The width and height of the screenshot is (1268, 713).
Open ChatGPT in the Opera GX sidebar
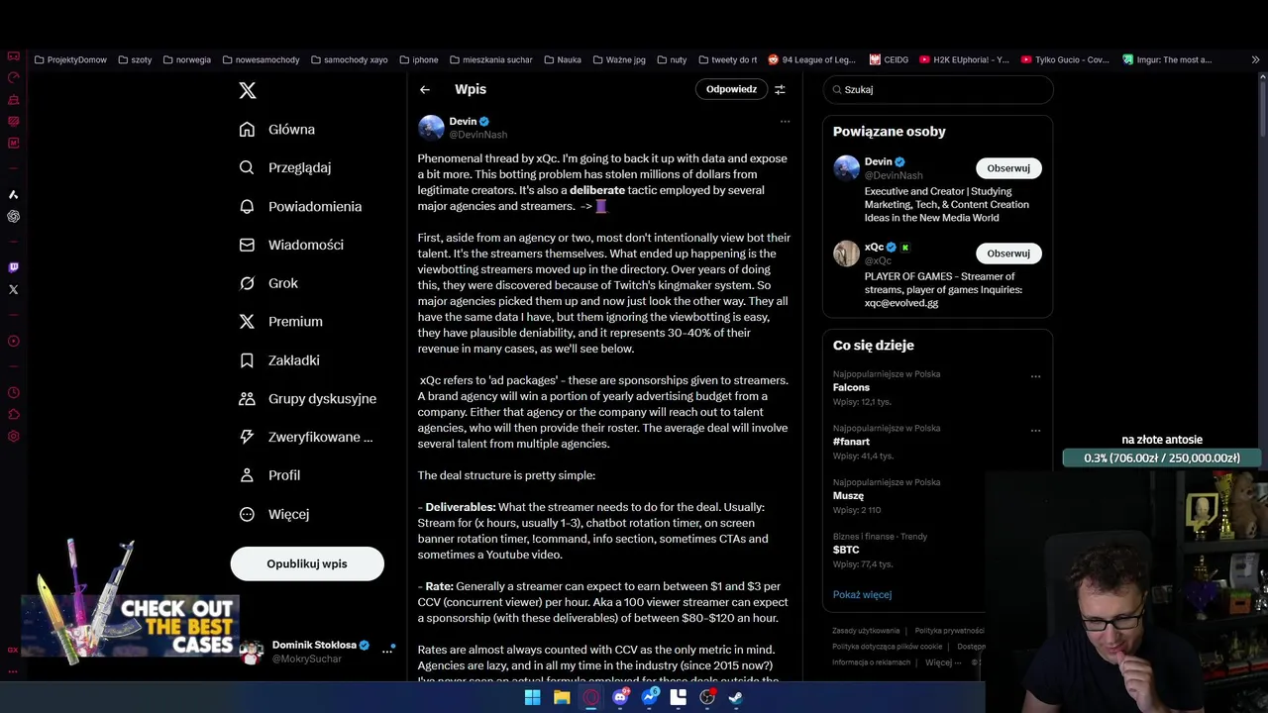13,216
